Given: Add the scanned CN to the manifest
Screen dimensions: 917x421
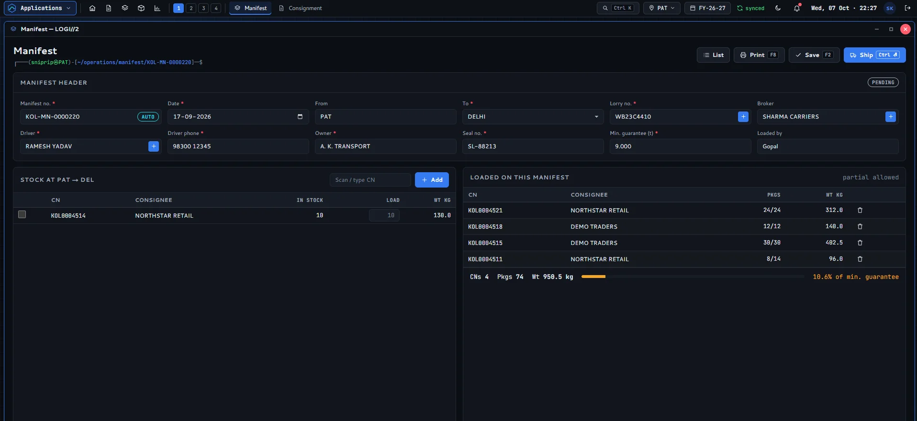Looking at the screenshot, I should coord(432,180).
